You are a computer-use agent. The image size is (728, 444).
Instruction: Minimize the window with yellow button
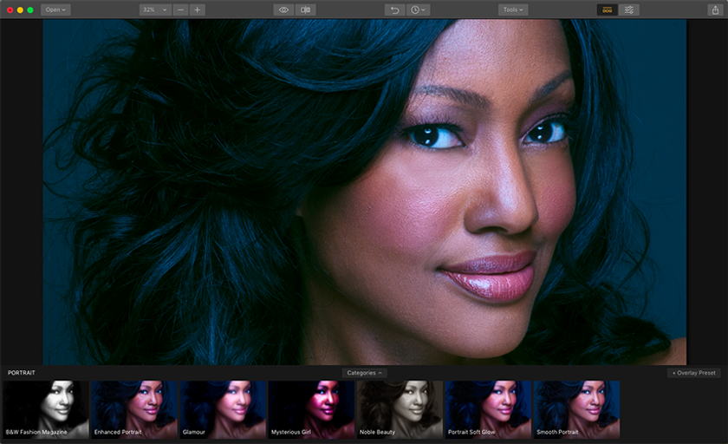[x=20, y=10]
